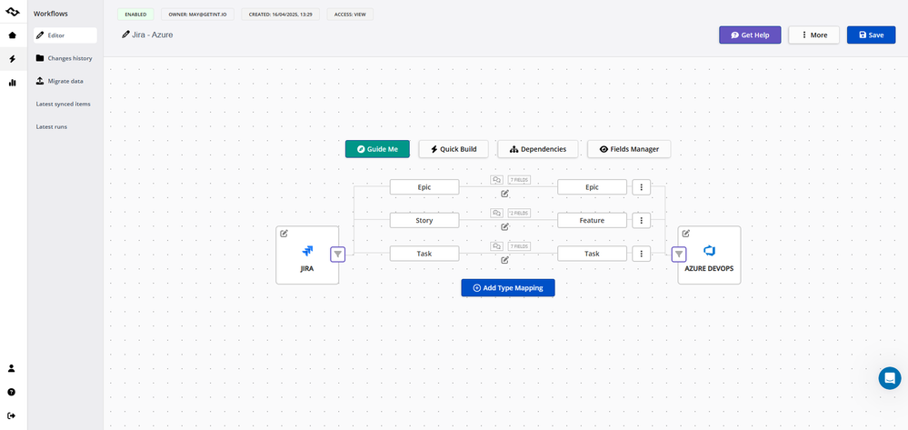Screen dimensions: 908x430
Task: Click the 7 FIELDS badge on Task row
Action: tap(519, 246)
